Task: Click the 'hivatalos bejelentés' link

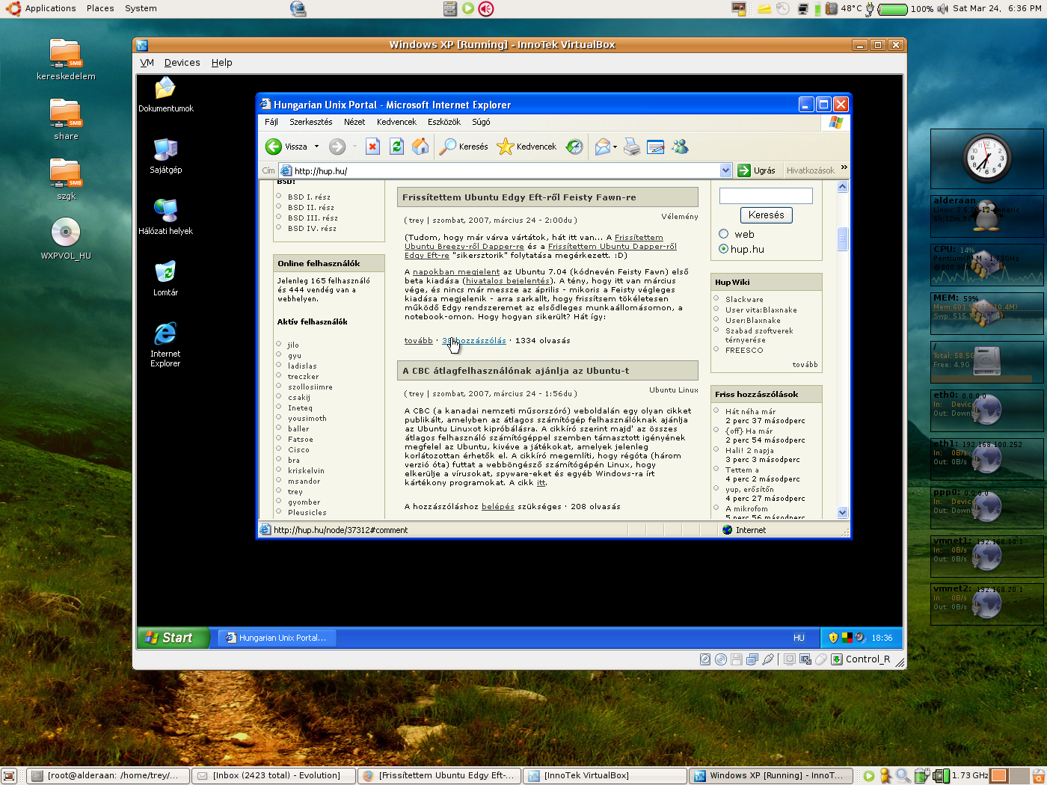Action: [508, 281]
